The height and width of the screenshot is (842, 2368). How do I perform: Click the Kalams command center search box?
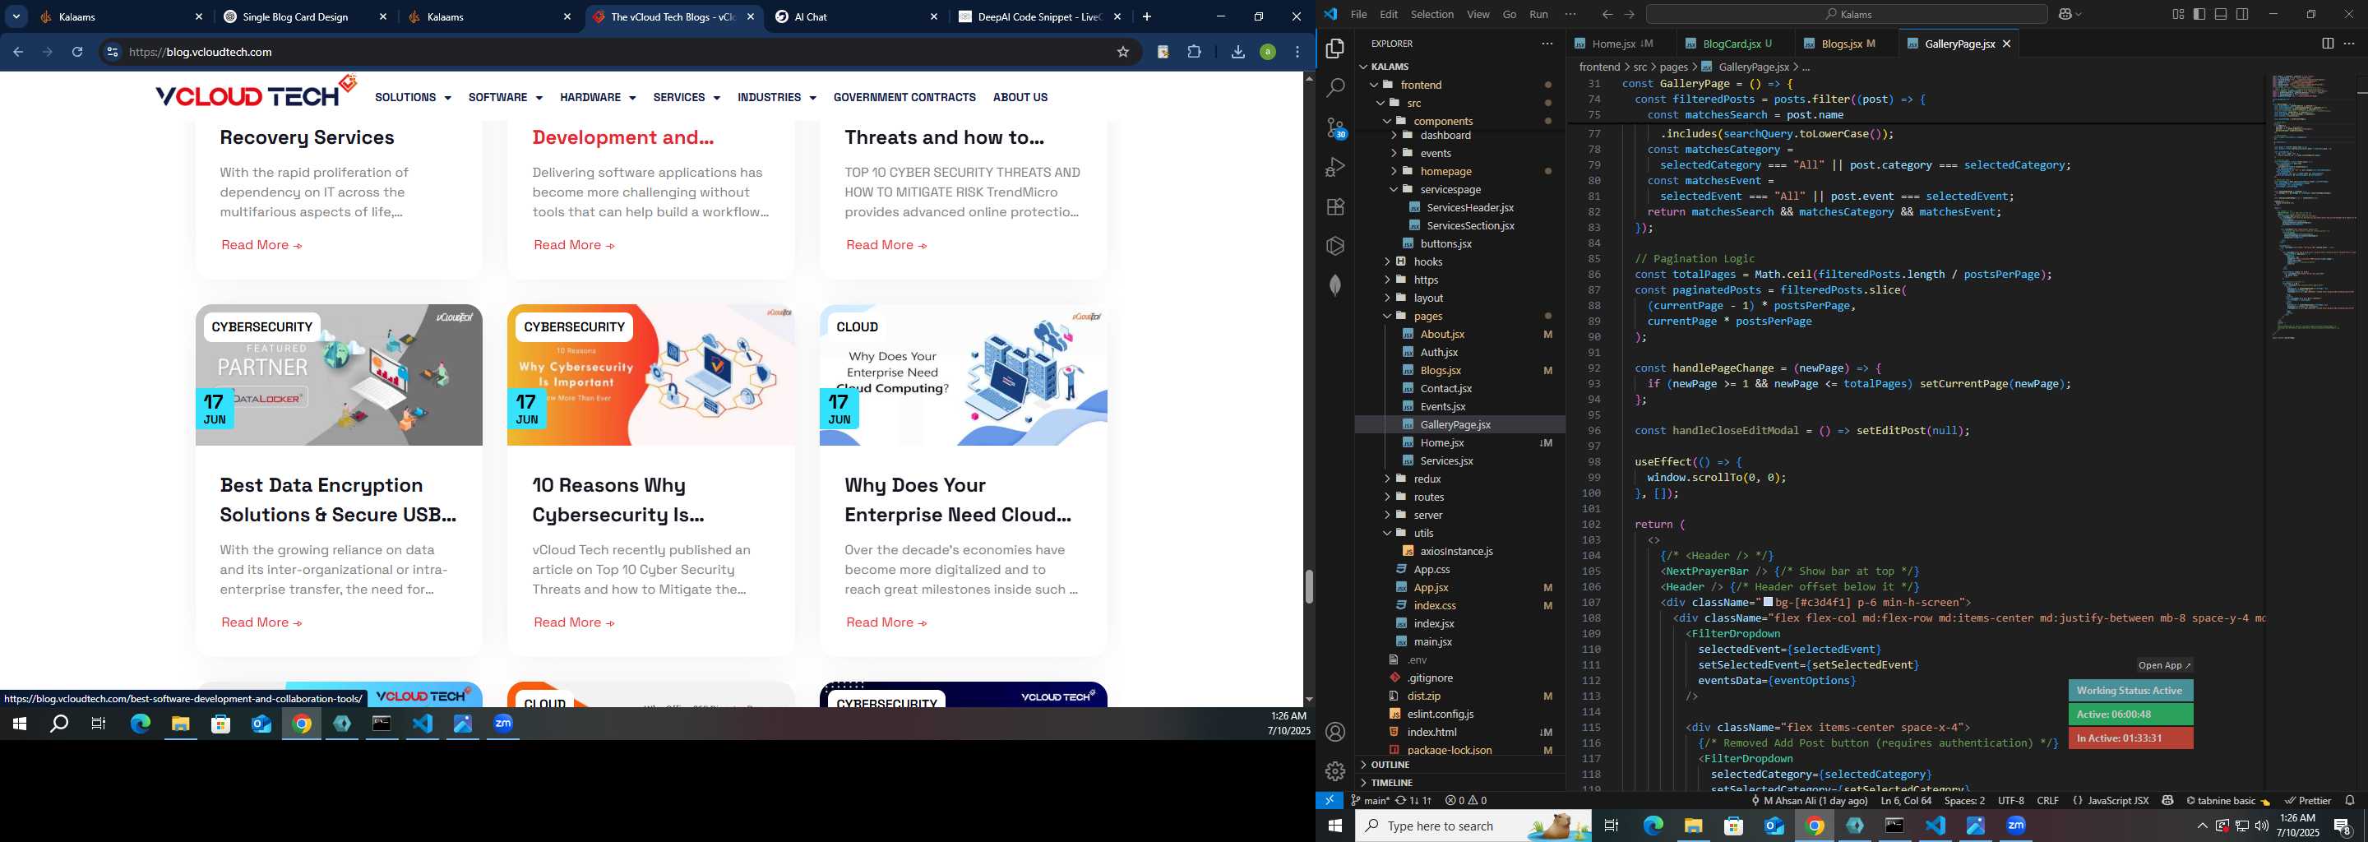pyautogui.click(x=1846, y=15)
